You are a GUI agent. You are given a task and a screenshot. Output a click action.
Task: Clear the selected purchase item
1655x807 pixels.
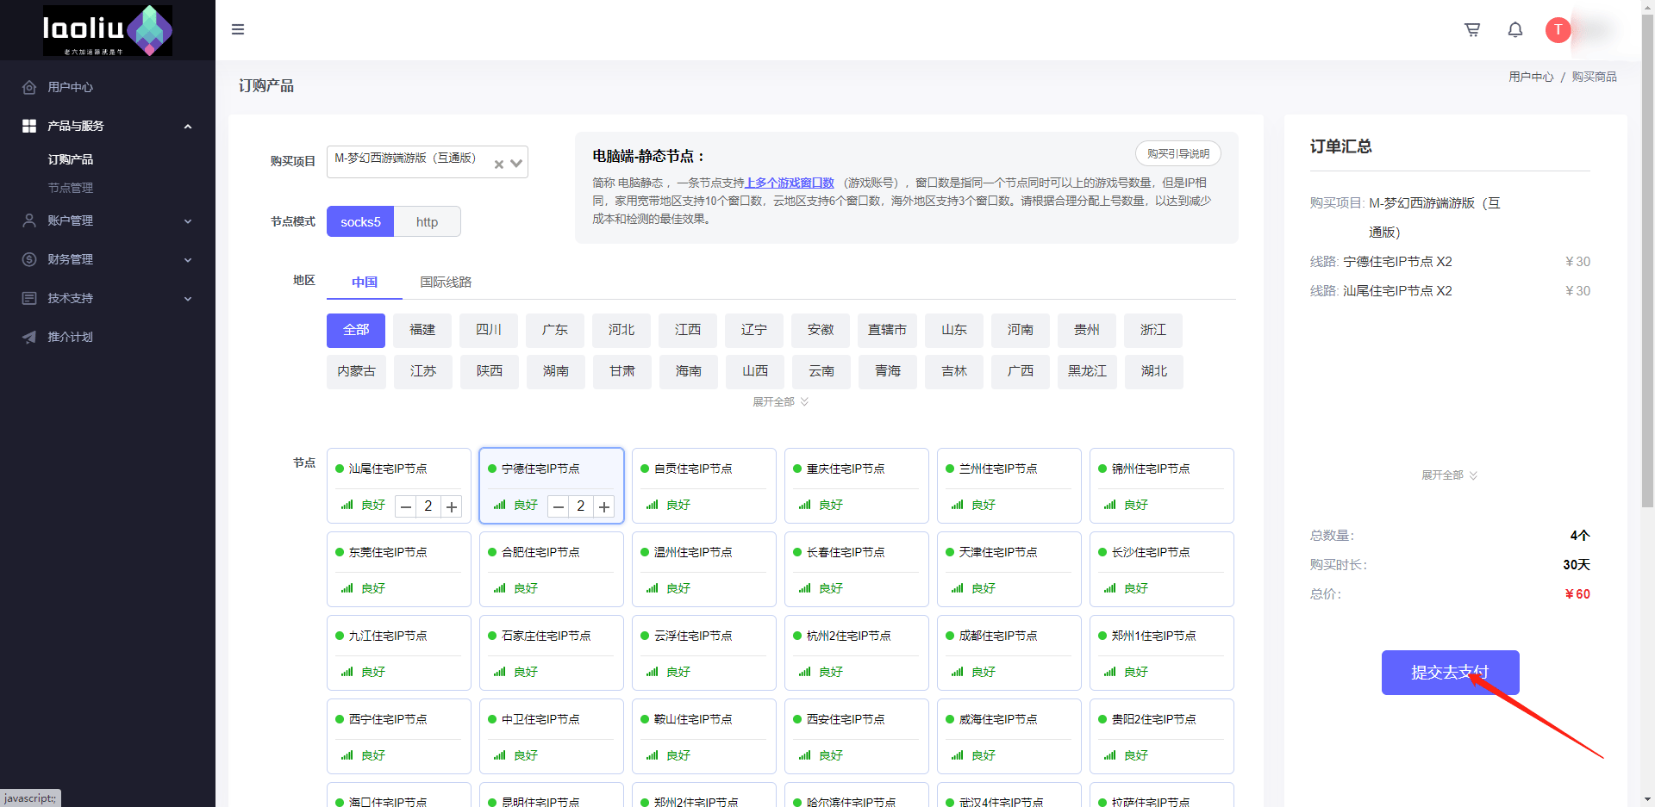pos(498,164)
